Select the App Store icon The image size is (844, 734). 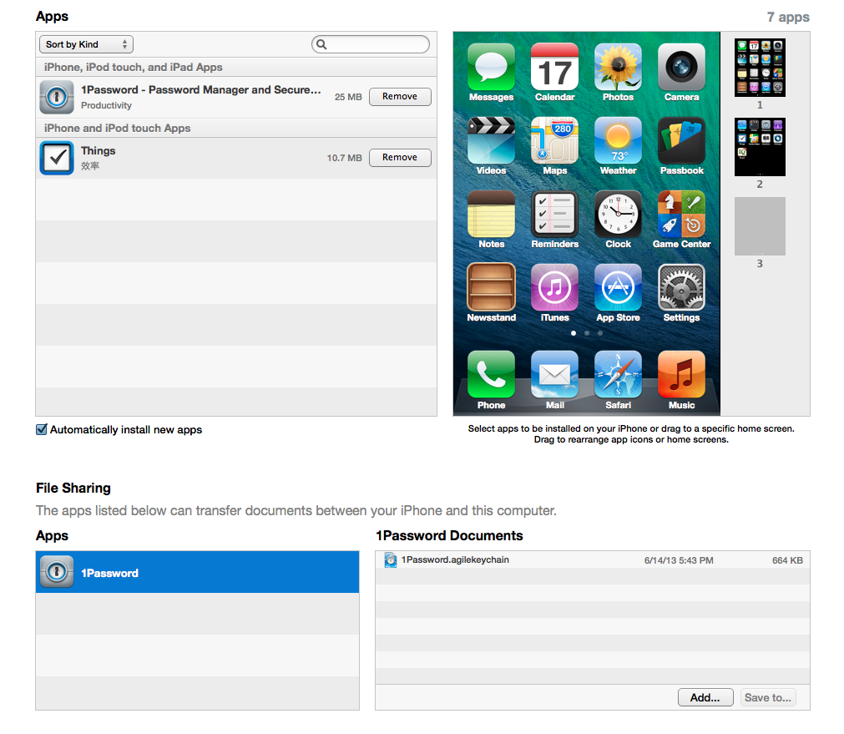click(618, 287)
